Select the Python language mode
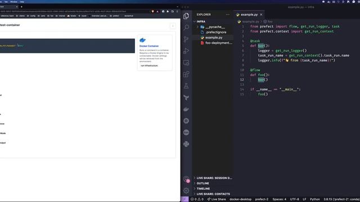 coord(315,199)
